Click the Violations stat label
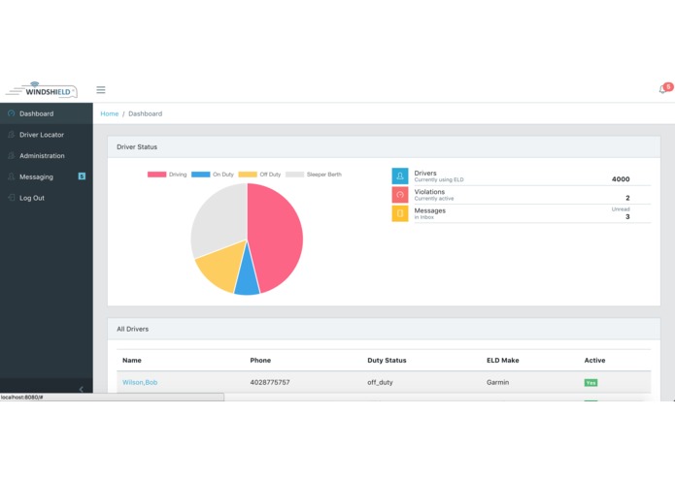The image size is (675, 479). [429, 192]
